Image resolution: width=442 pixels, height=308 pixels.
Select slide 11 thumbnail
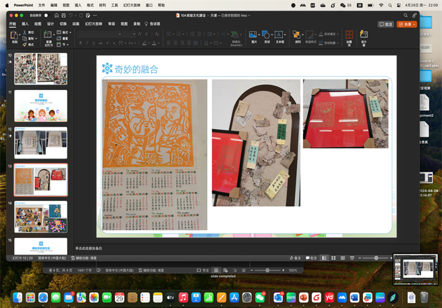pos(41,106)
